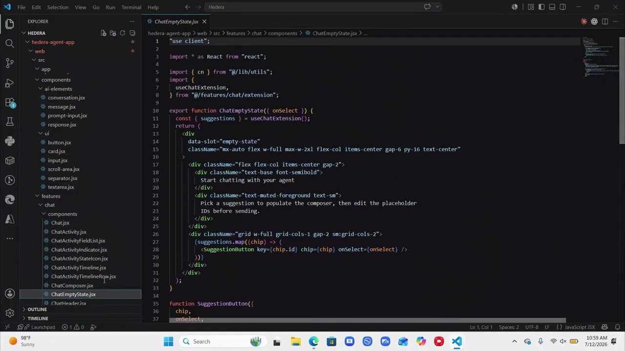Open notifications bell in status bar
625x351 pixels.
coord(618,327)
